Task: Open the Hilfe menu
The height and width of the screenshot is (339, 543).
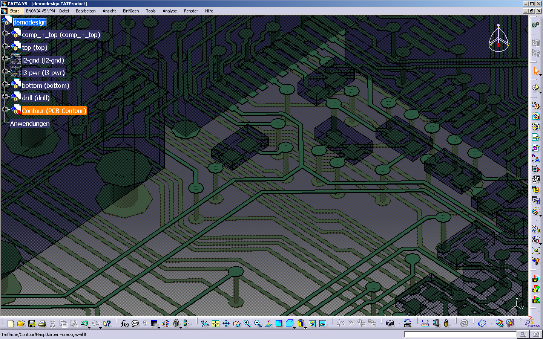Action: click(209, 11)
